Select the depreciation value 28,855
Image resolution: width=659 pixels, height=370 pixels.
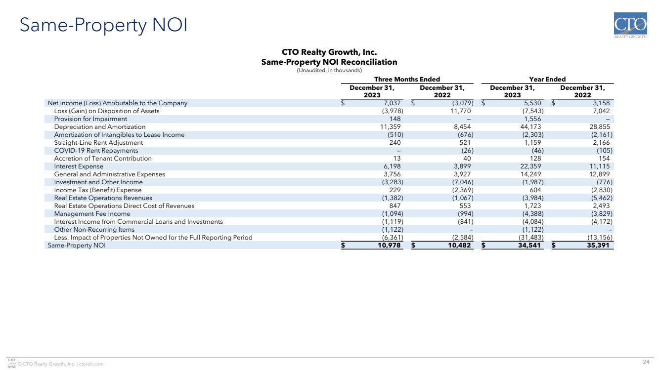pyautogui.click(x=600, y=127)
